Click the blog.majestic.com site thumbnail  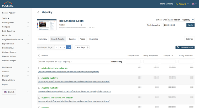point(47,25)
